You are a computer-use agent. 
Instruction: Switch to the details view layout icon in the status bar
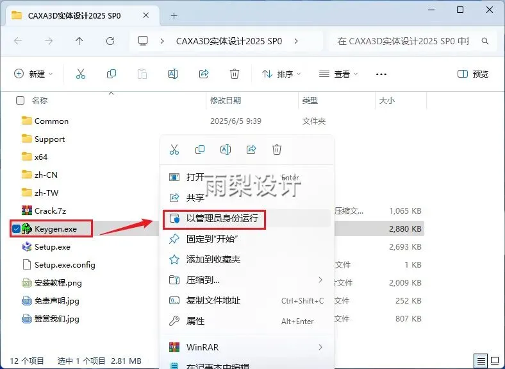(x=481, y=361)
